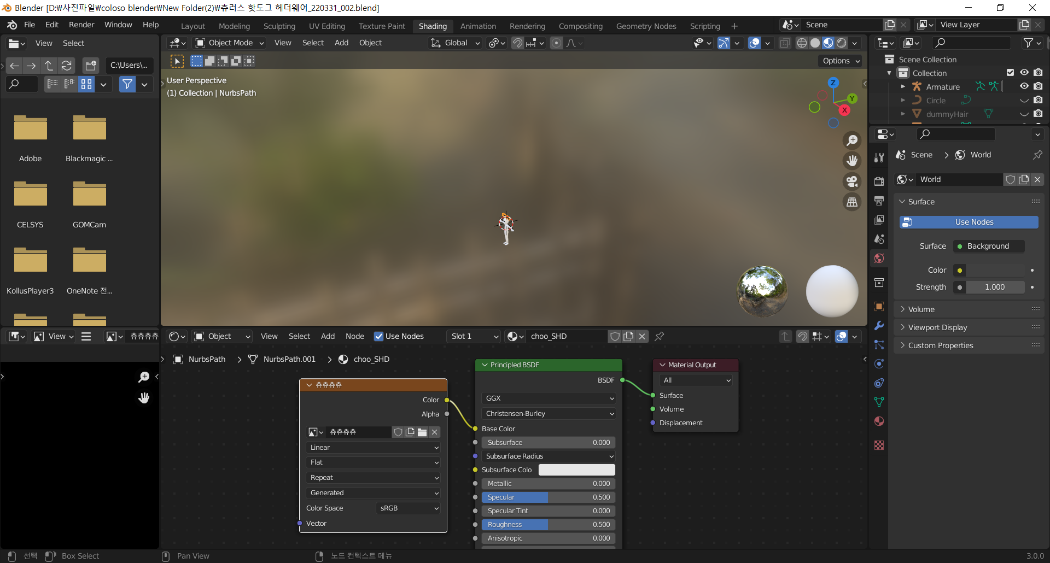
Task: Open sRGB color space dropdown
Action: pos(408,508)
